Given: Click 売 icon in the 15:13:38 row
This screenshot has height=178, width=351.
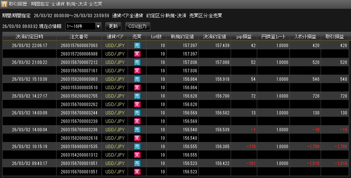Looking at the screenshot, I should 137,79.
